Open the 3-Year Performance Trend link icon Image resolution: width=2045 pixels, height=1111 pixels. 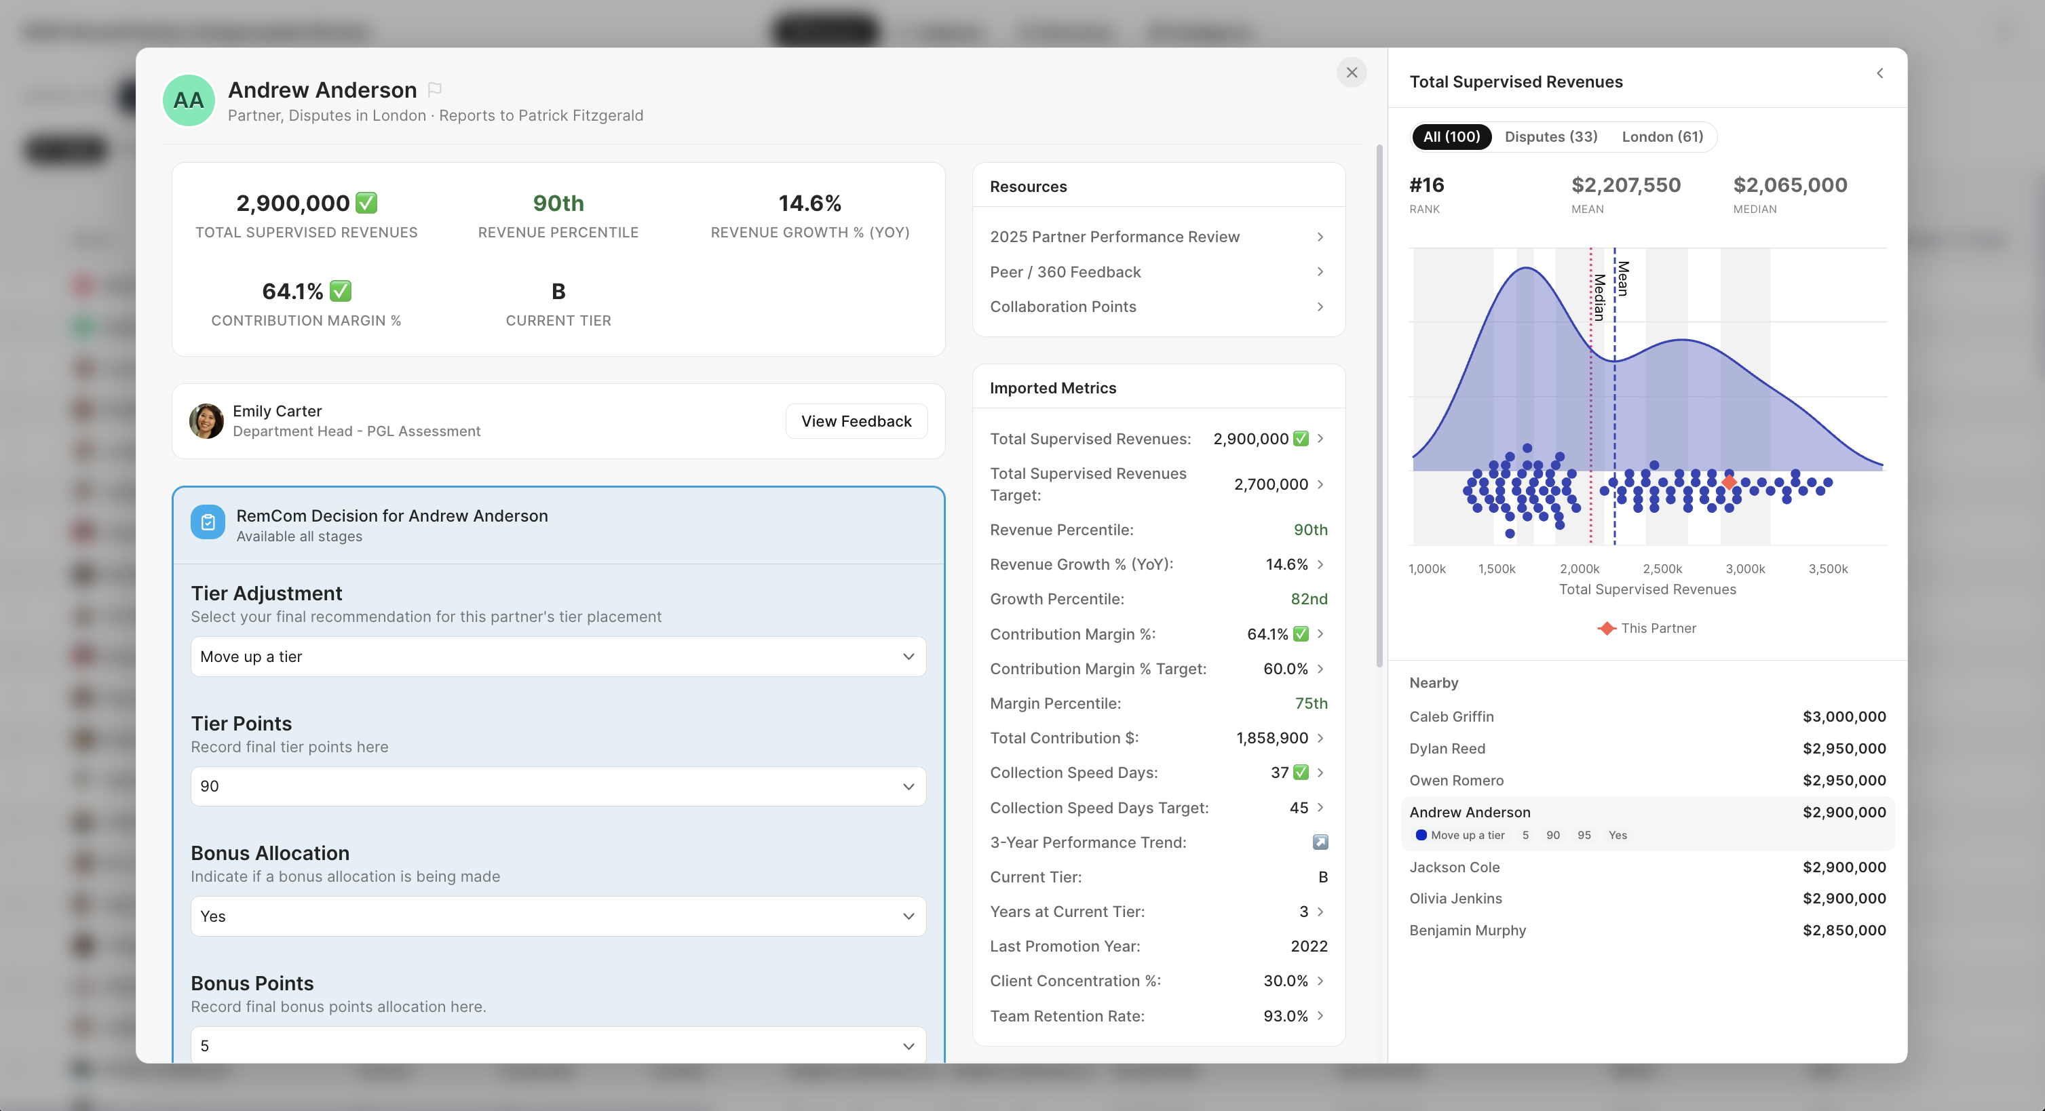[1320, 842]
